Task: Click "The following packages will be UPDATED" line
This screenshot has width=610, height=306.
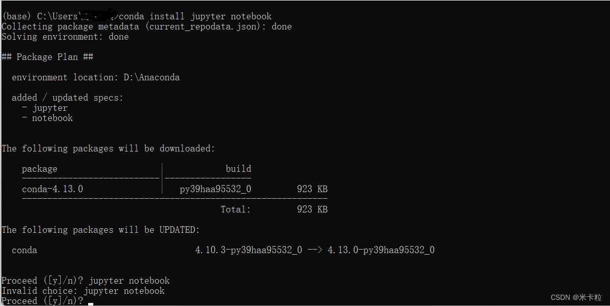Action: coord(100,230)
